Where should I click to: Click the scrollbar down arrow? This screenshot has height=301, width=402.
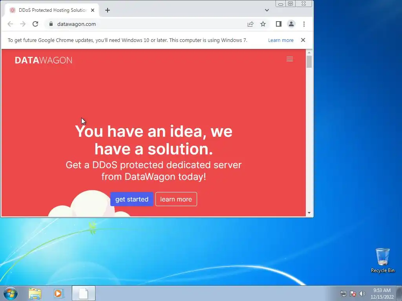(309, 213)
